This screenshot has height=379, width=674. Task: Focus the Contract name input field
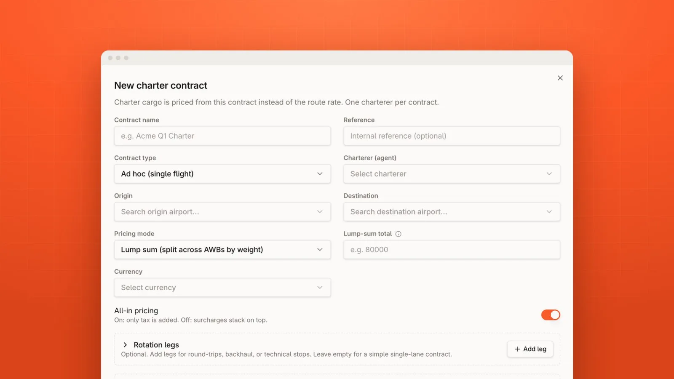[x=222, y=136]
